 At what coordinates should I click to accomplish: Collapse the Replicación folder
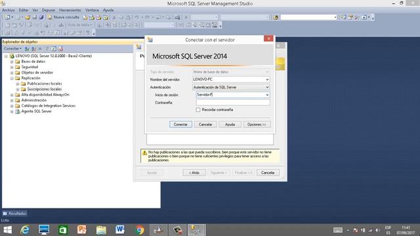tap(12, 79)
